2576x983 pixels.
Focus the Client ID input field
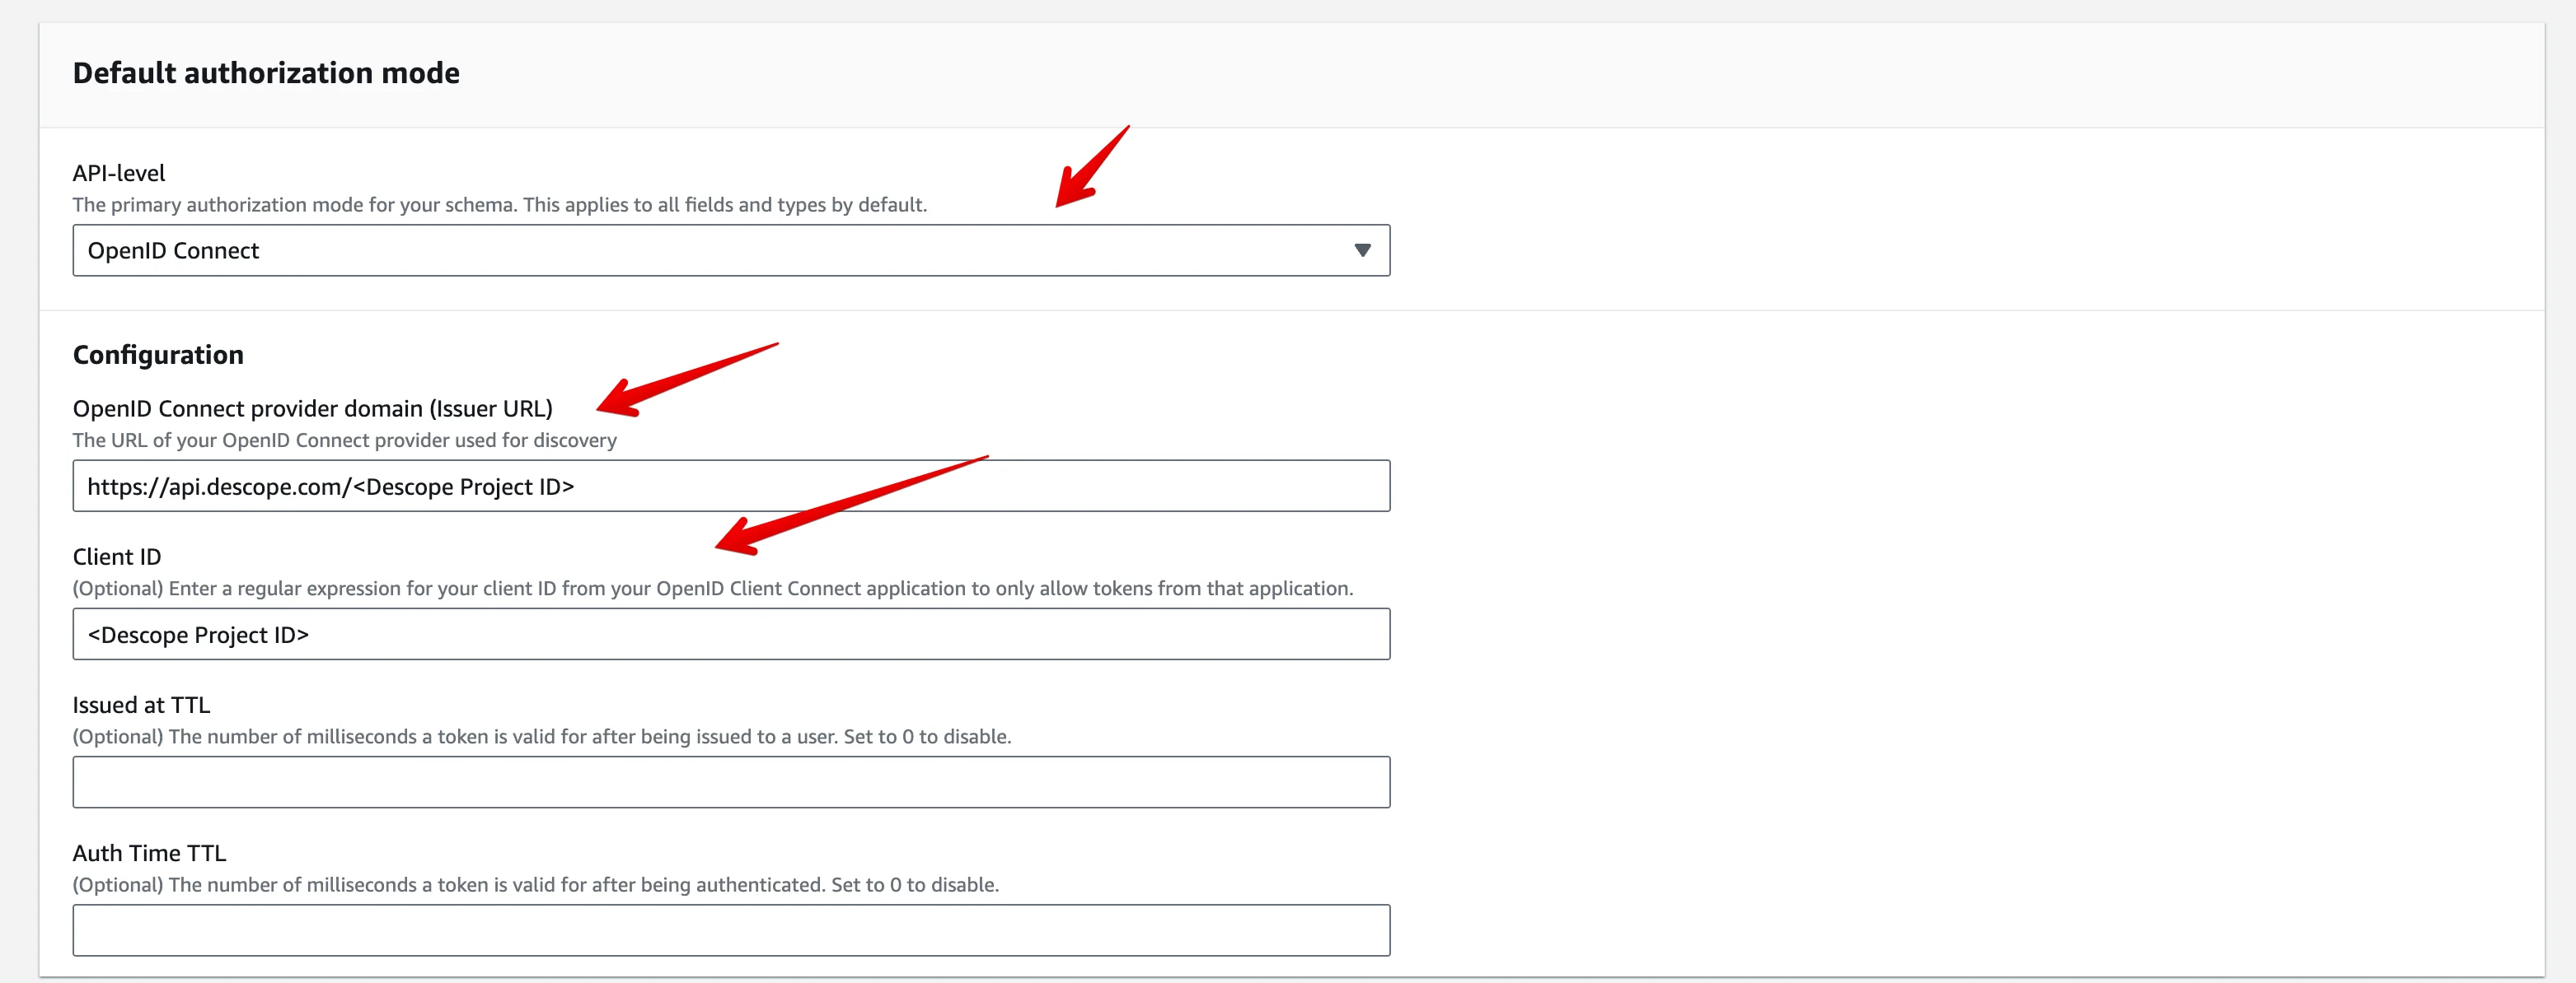click(730, 633)
